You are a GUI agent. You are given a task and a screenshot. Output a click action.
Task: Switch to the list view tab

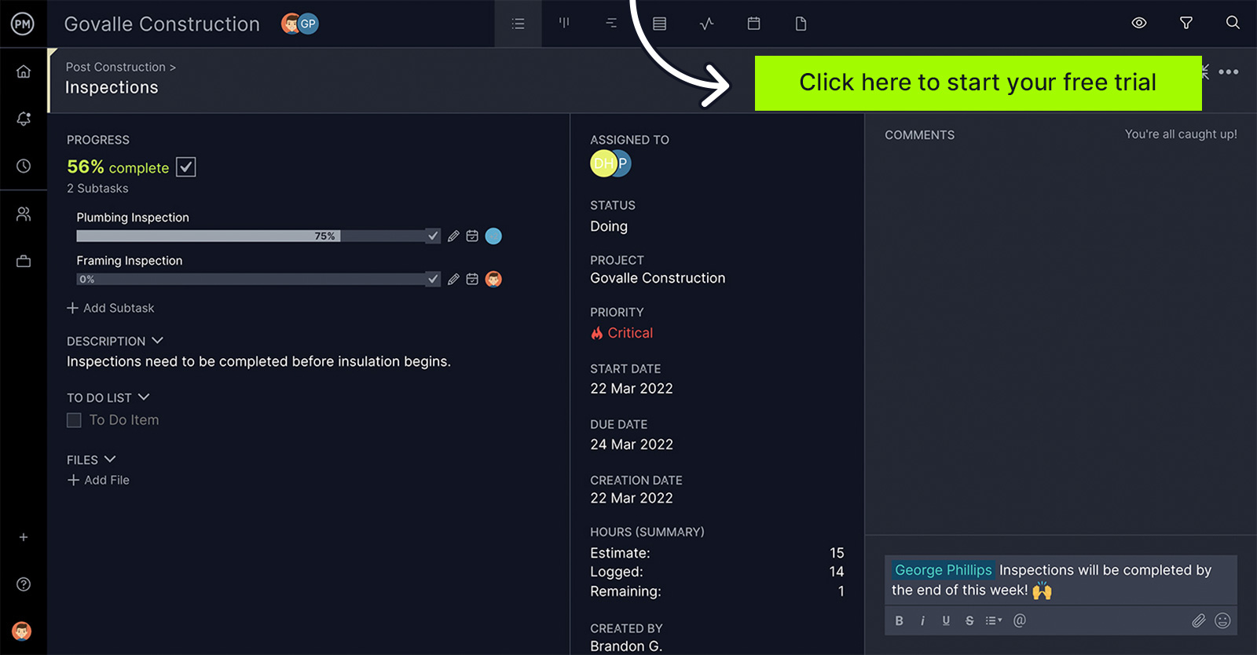[518, 24]
